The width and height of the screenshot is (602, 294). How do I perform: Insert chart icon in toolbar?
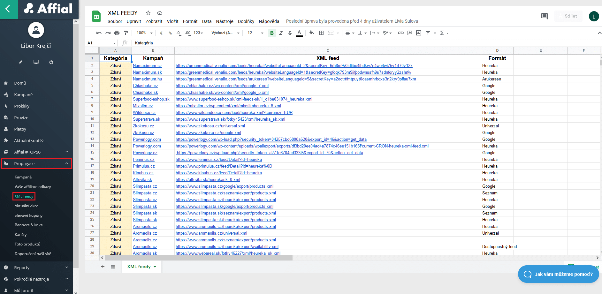point(419,33)
